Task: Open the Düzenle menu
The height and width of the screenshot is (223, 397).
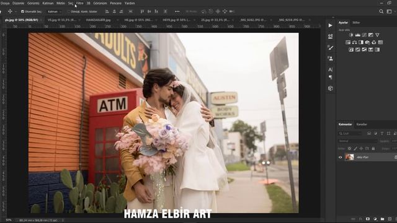Action: tap(18, 3)
